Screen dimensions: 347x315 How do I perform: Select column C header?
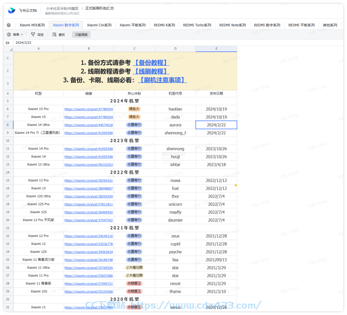pyautogui.click(x=135, y=49)
